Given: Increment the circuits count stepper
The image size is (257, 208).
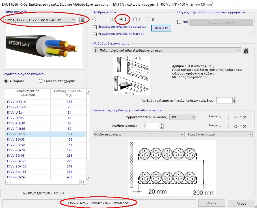Looking at the screenshot, I should click(234, 99).
